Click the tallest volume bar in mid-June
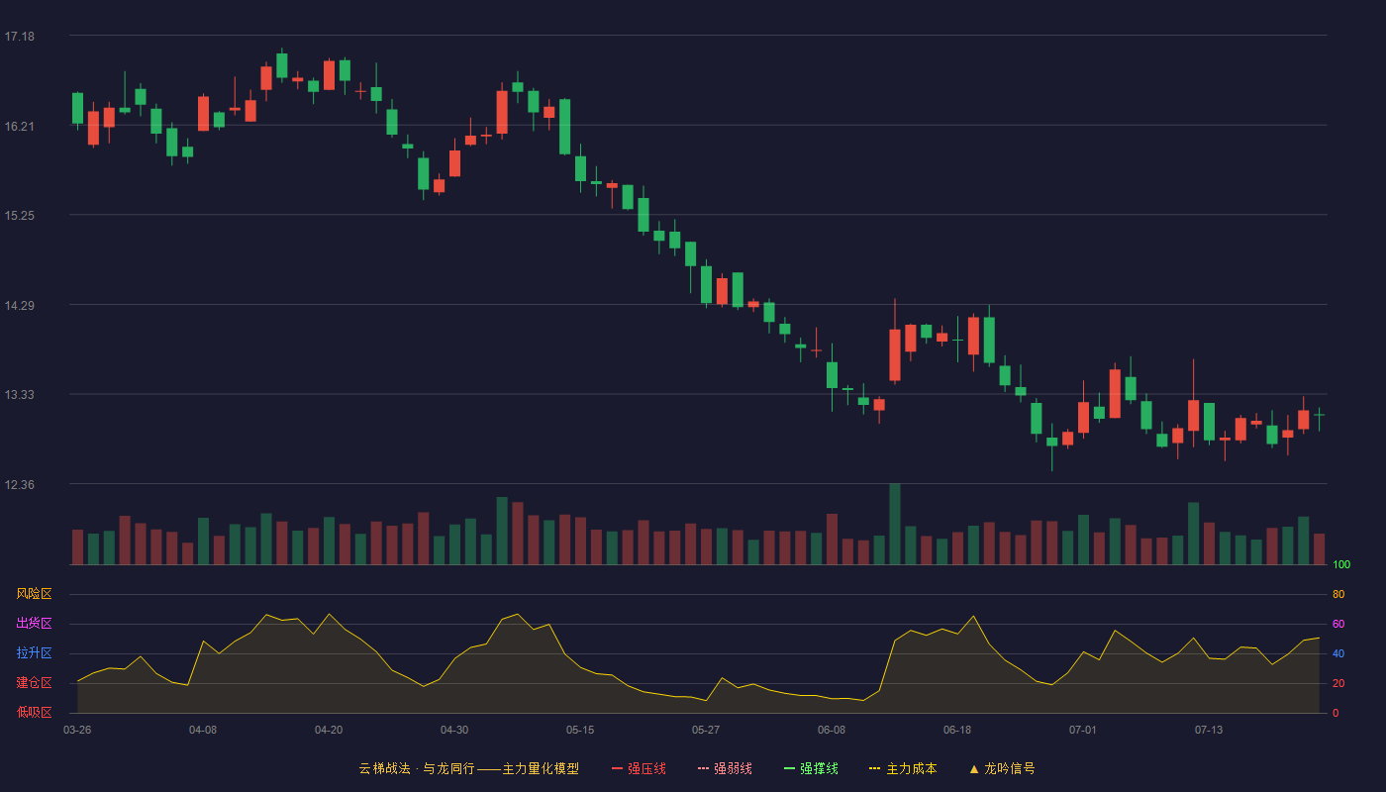Screen dimensions: 1386x792 pyautogui.click(x=895, y=524)
